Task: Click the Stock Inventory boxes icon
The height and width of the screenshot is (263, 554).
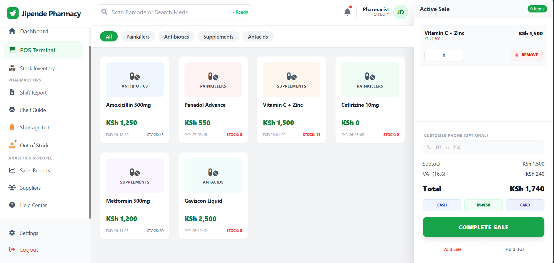Action: [x=12, y=68]
